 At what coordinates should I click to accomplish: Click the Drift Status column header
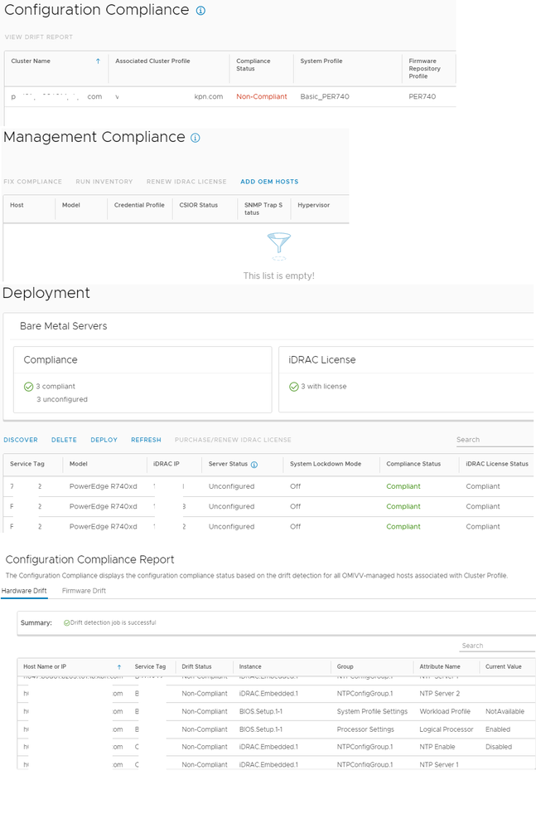click(x=197, y=667)
